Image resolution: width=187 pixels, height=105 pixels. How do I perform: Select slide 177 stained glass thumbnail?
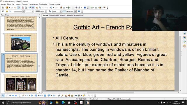tap(21, 83)
